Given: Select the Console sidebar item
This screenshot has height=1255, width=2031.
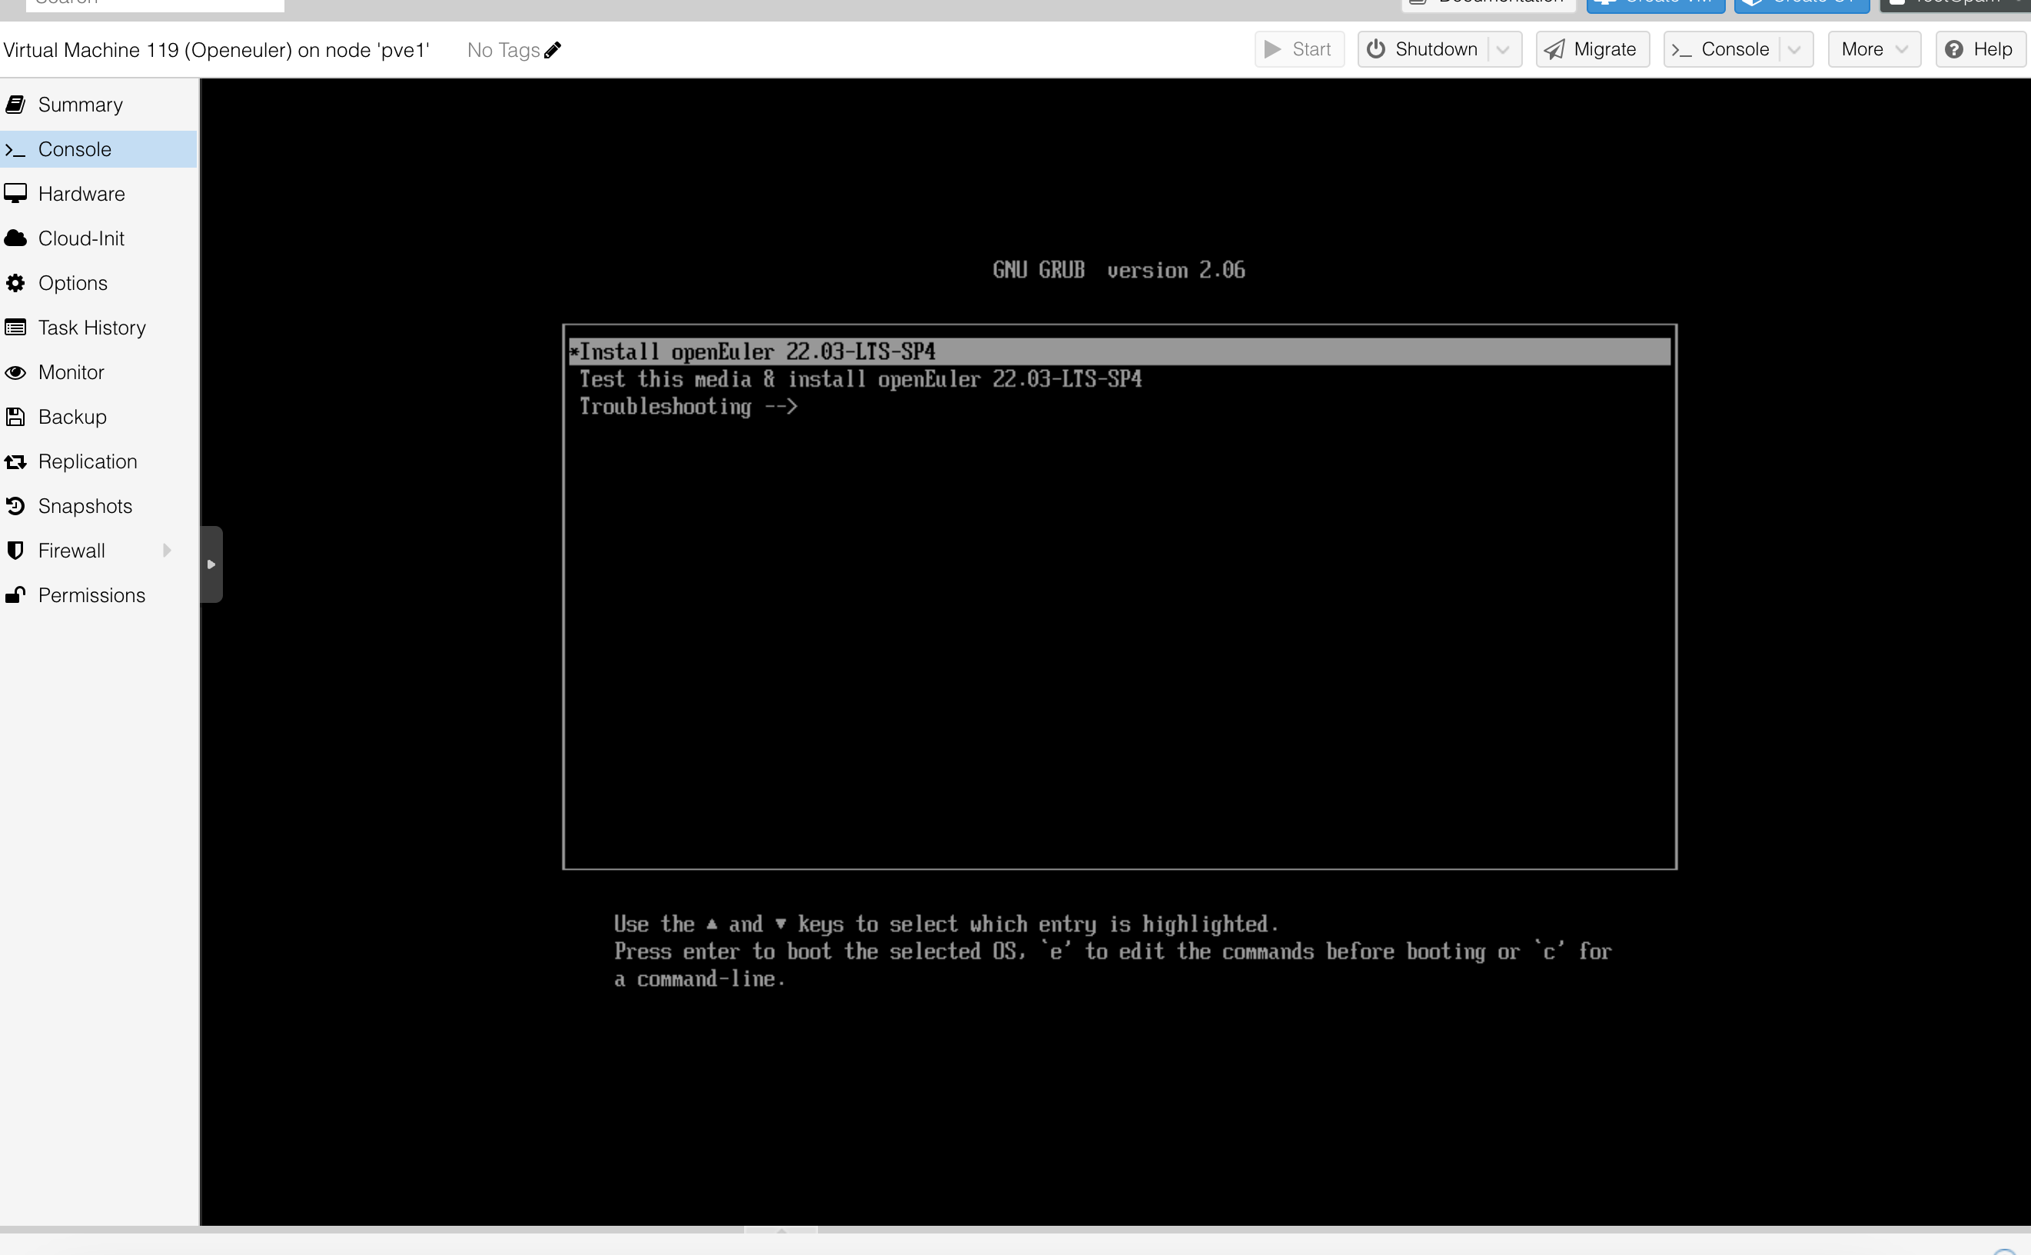Looking at the screenshot, I should point(98,149).
